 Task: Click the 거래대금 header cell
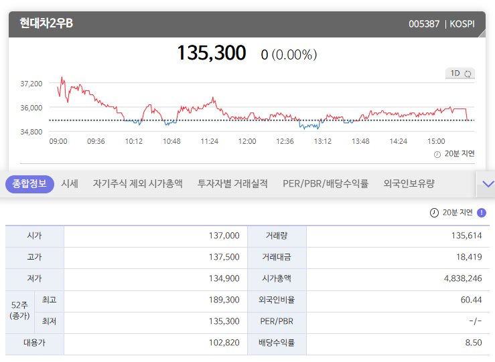[277, 258]
